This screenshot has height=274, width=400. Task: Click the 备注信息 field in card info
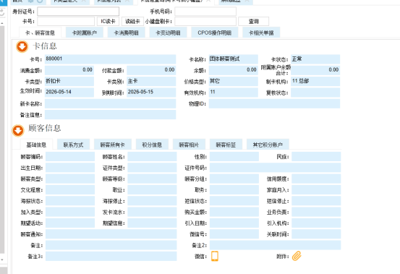[x=110, y=114]
